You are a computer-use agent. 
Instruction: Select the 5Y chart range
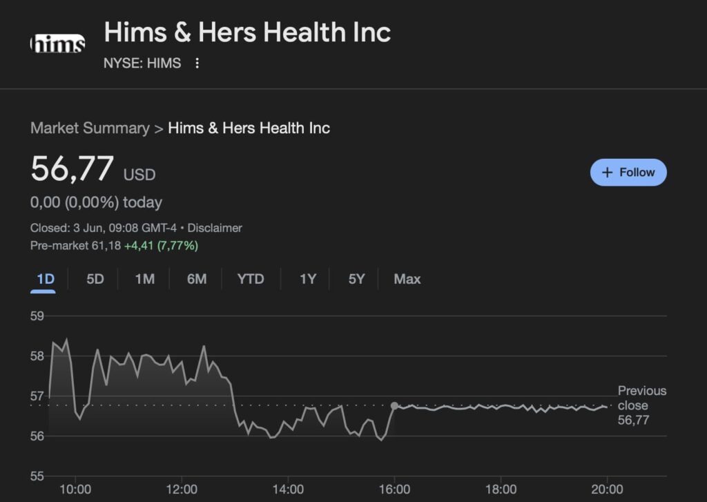356,279
